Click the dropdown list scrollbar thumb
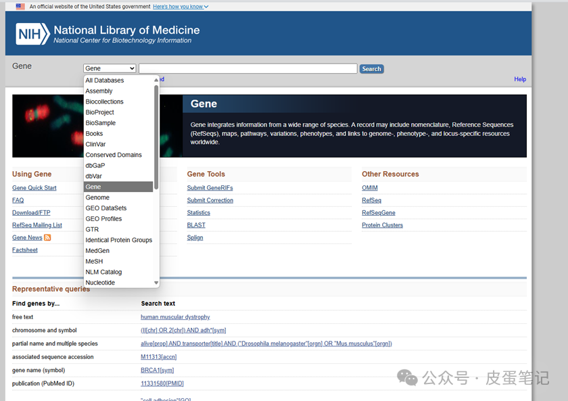The image size is (568, 401). [x=156, y=137]
